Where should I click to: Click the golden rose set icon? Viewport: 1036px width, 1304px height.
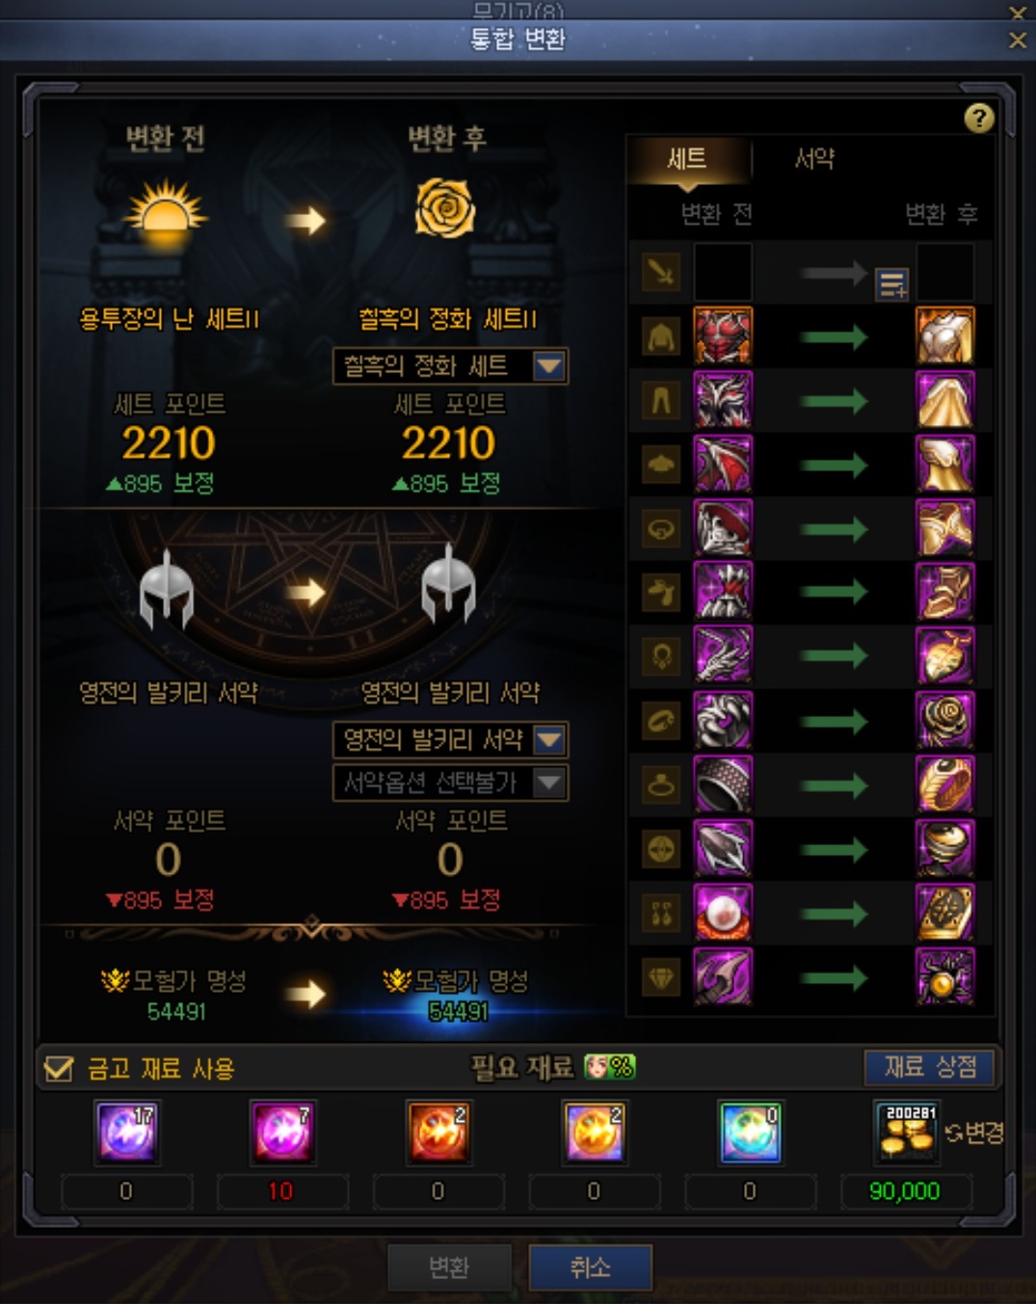point(444,208)
